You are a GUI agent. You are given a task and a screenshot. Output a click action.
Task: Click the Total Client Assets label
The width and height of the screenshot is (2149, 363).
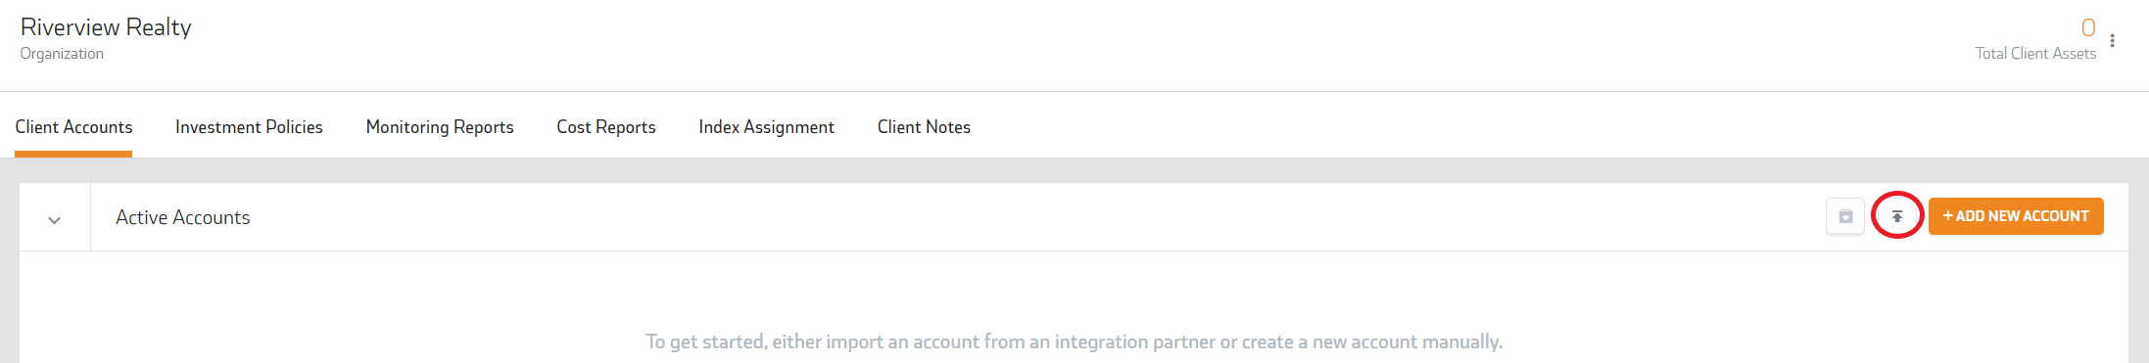click(2035, 54)
